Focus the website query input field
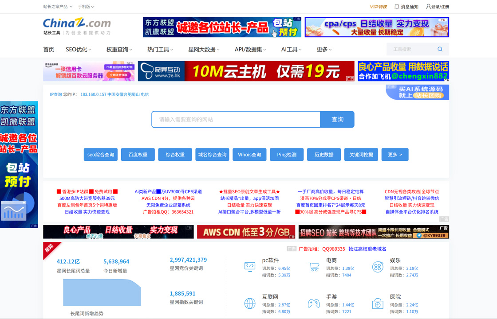The height and width of the screenshot is (319, 497). coord(236,119)
